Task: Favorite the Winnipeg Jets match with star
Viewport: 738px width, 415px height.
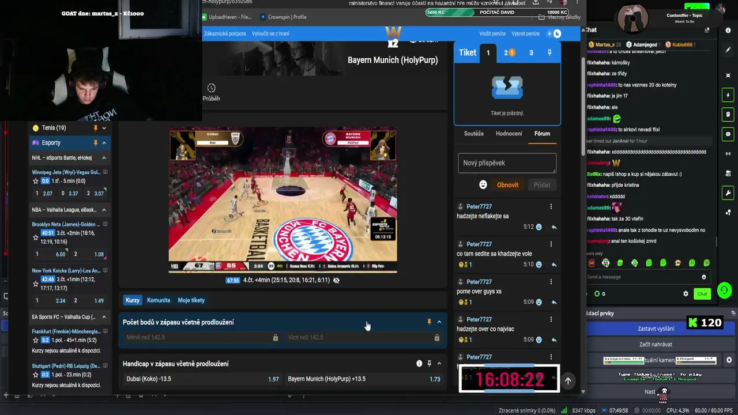Action: pyautogui.click(x=36, y=181)
